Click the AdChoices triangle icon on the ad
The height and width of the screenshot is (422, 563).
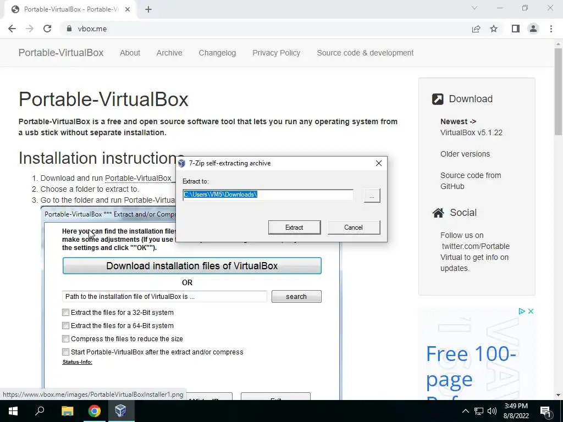click(522, 311)
